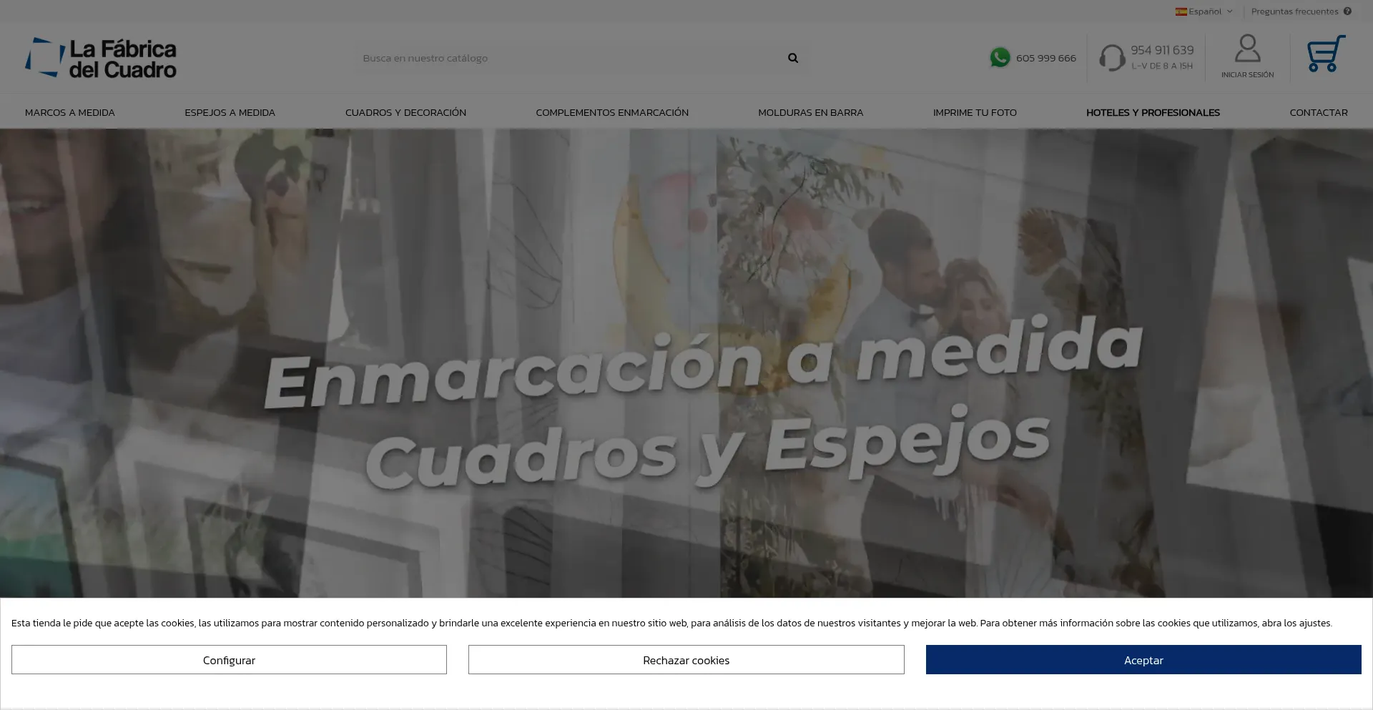1373x710 pixels.
Task: Click the Preguntas frecuentes help icon
Action: coord(1347,11)
